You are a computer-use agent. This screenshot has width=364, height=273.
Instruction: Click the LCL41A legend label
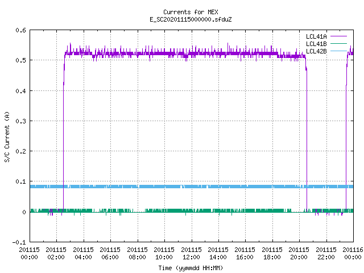[x=316, y=36]
